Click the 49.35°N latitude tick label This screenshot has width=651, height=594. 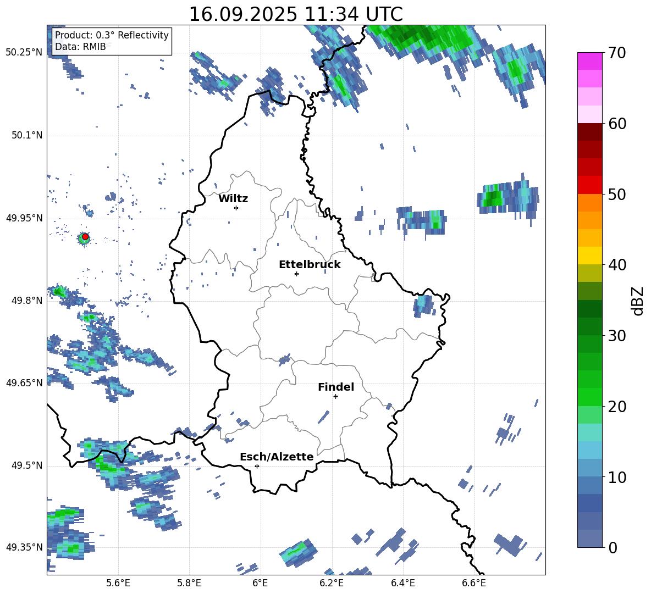pyautogui.click(x=24, y=547)
